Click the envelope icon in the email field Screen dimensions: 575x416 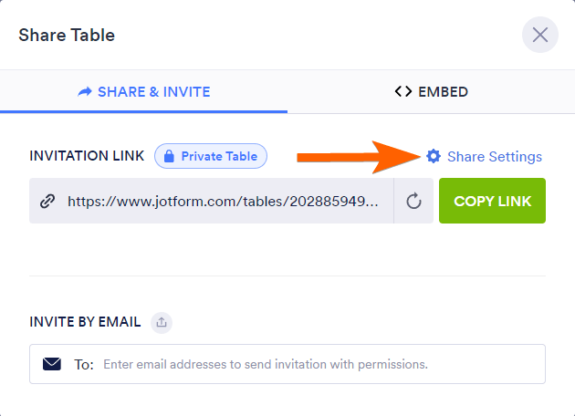pyautogui.click(x=52, y=364)
